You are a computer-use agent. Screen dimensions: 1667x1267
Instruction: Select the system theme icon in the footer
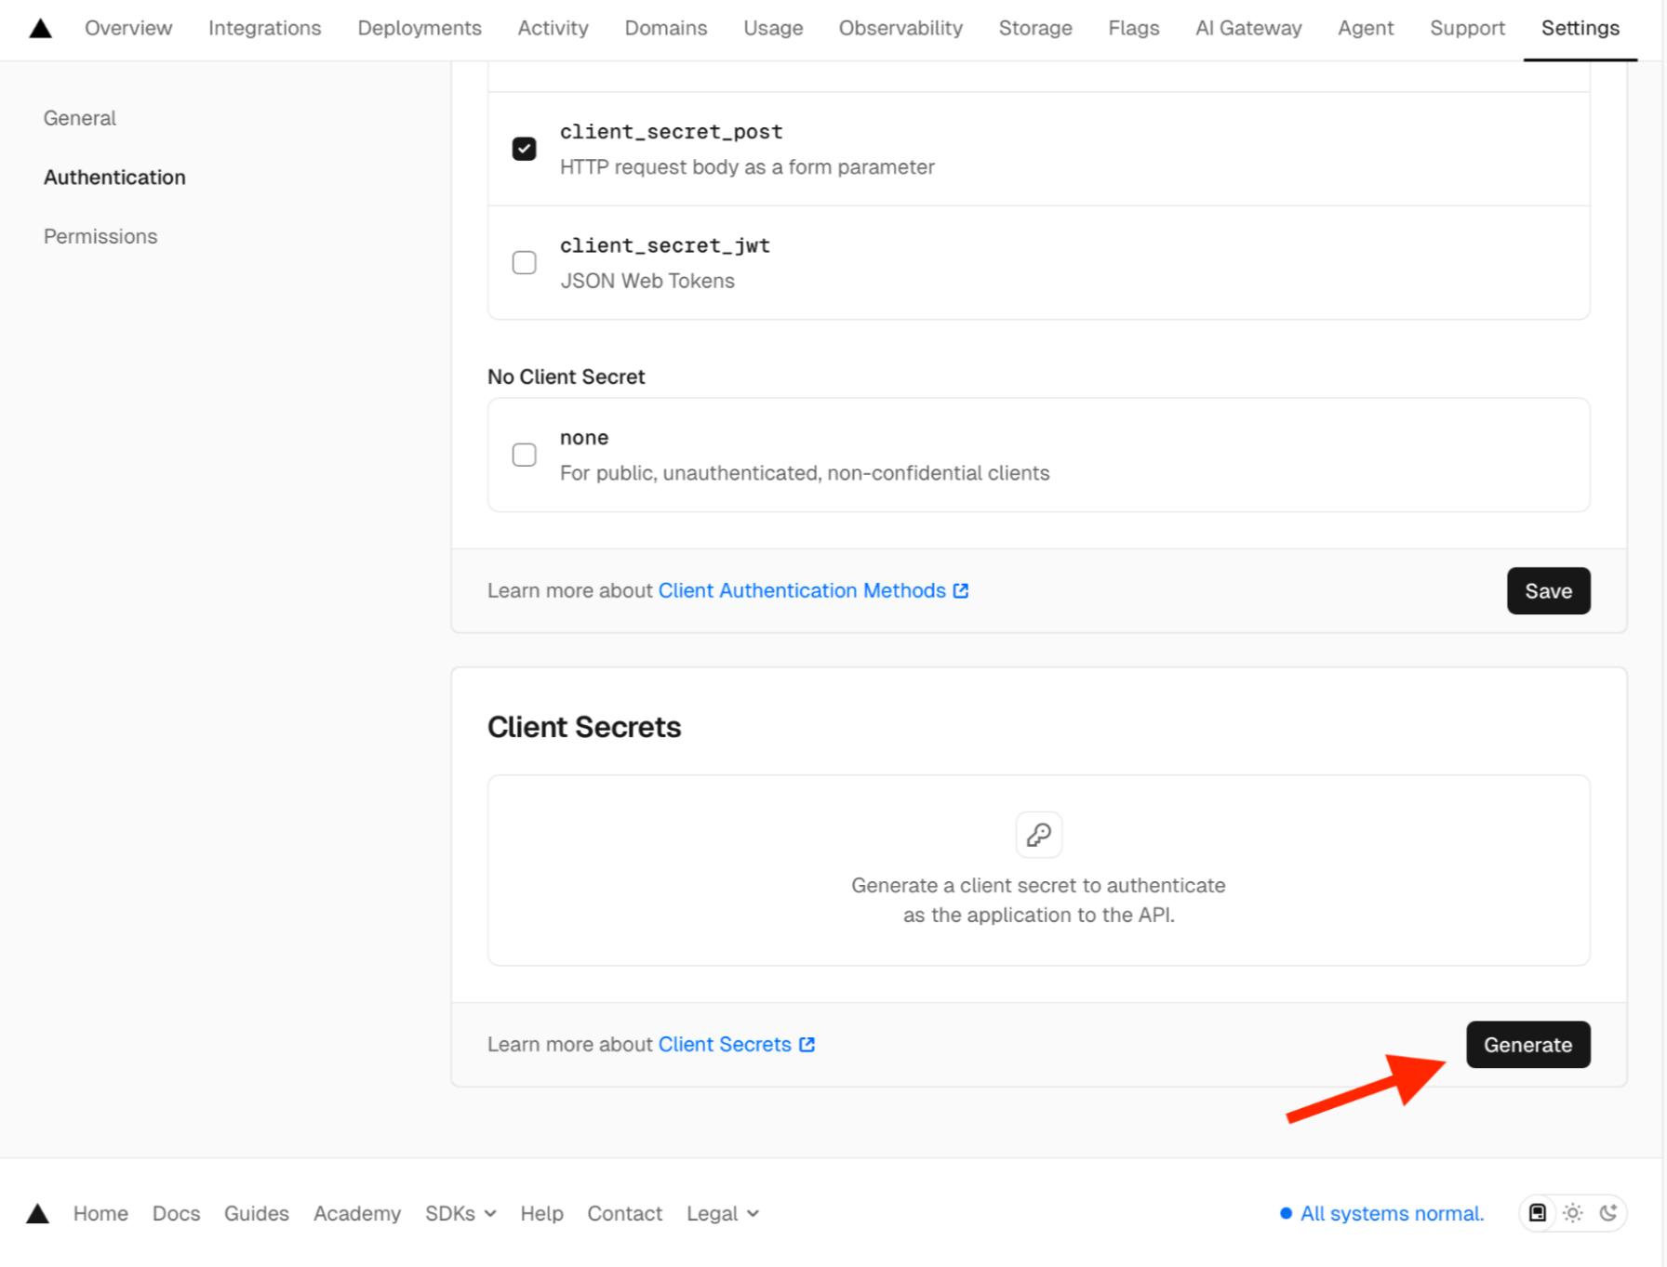click(1537, 1213)
